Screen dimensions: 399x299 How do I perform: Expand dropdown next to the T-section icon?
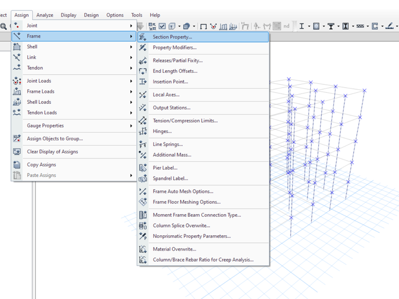click(x=339, y=26)
